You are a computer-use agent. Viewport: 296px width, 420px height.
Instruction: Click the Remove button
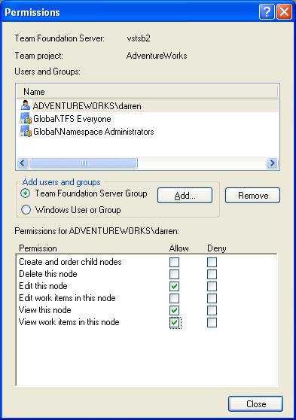click(253, 196)
